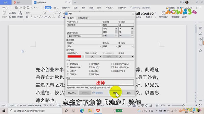Screen dimensions: 204x114
Task: Enable Superscript (上标) checkbox
Action: (68, 71)
